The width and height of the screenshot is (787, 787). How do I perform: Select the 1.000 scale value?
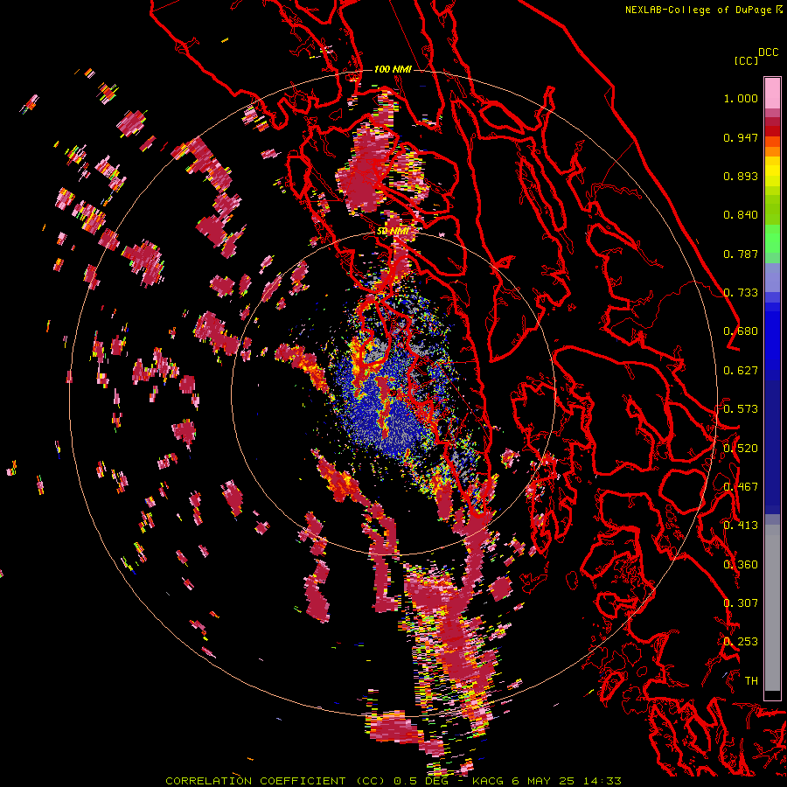[741, 98]
